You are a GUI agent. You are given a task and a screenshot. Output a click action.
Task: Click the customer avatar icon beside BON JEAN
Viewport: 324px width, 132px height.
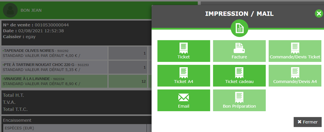10,10
